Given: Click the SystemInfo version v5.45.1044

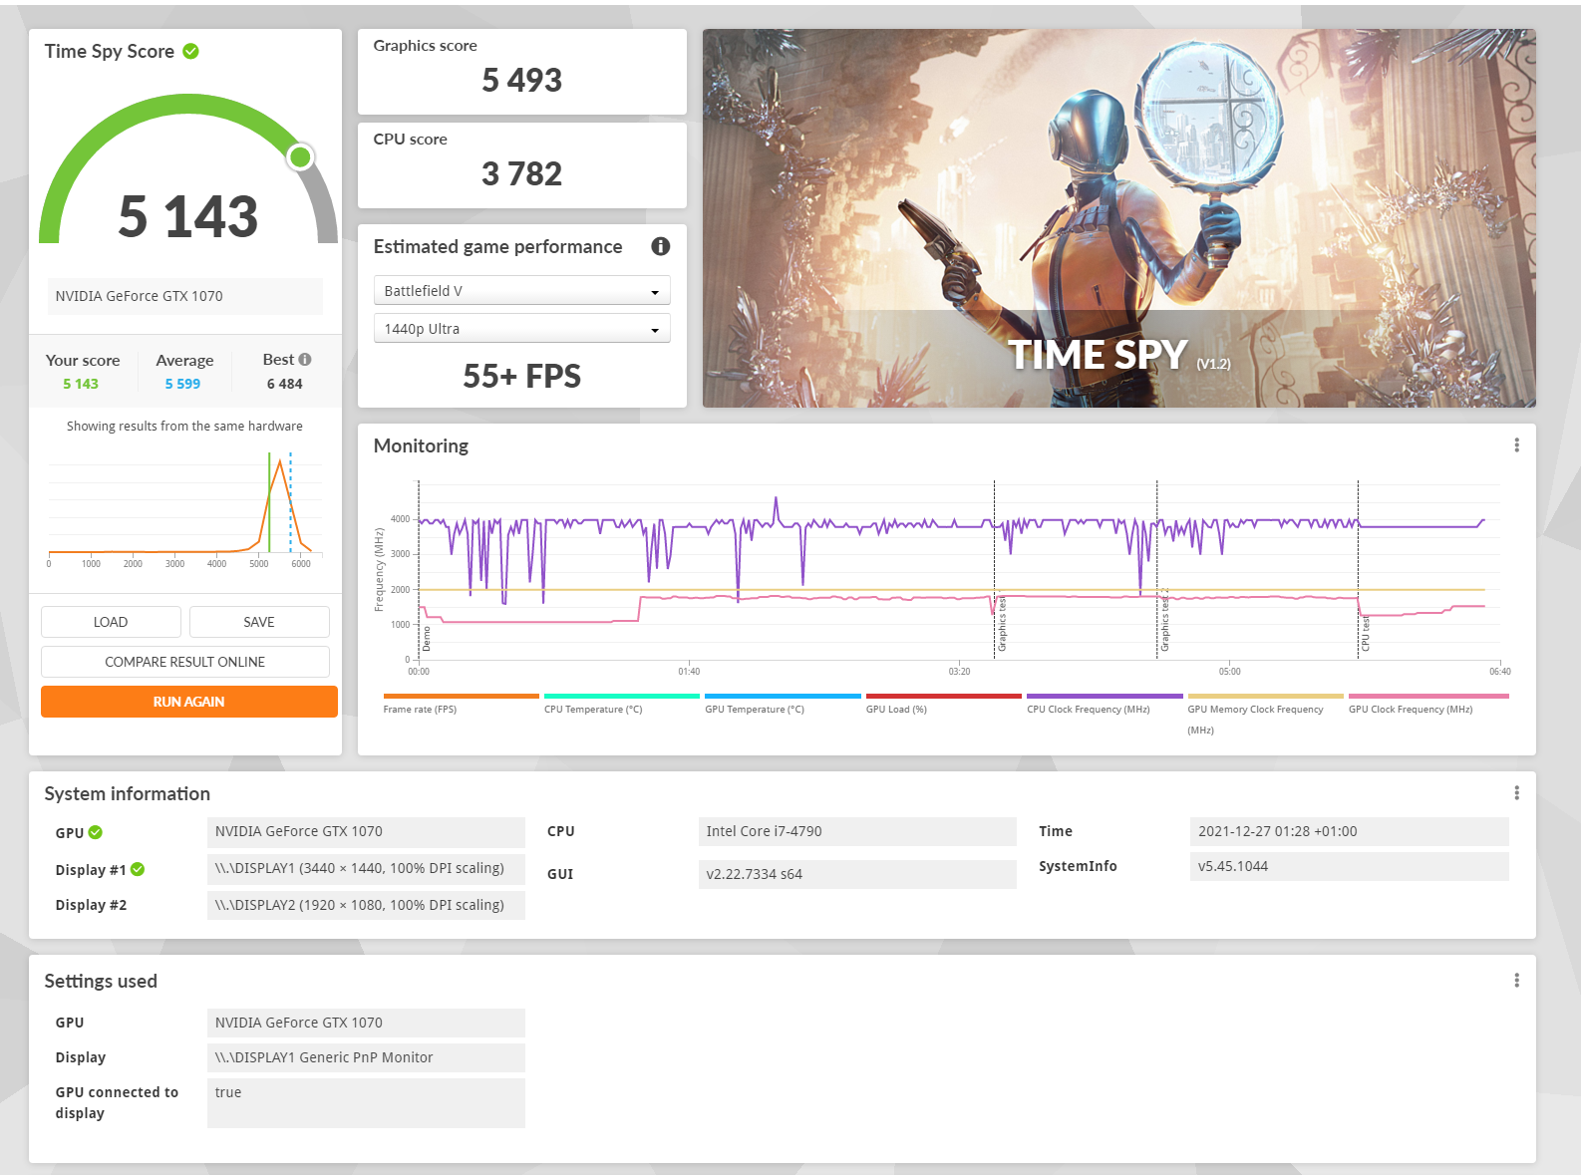Looking at the screenshot, I should pyautogui.click(x=1349, y=866).
